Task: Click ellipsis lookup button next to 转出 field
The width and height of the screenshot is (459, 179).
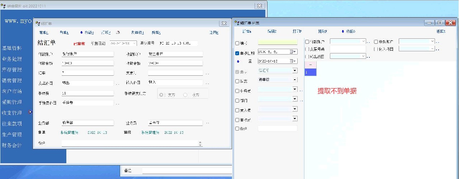Action: [x=117, y=84]
